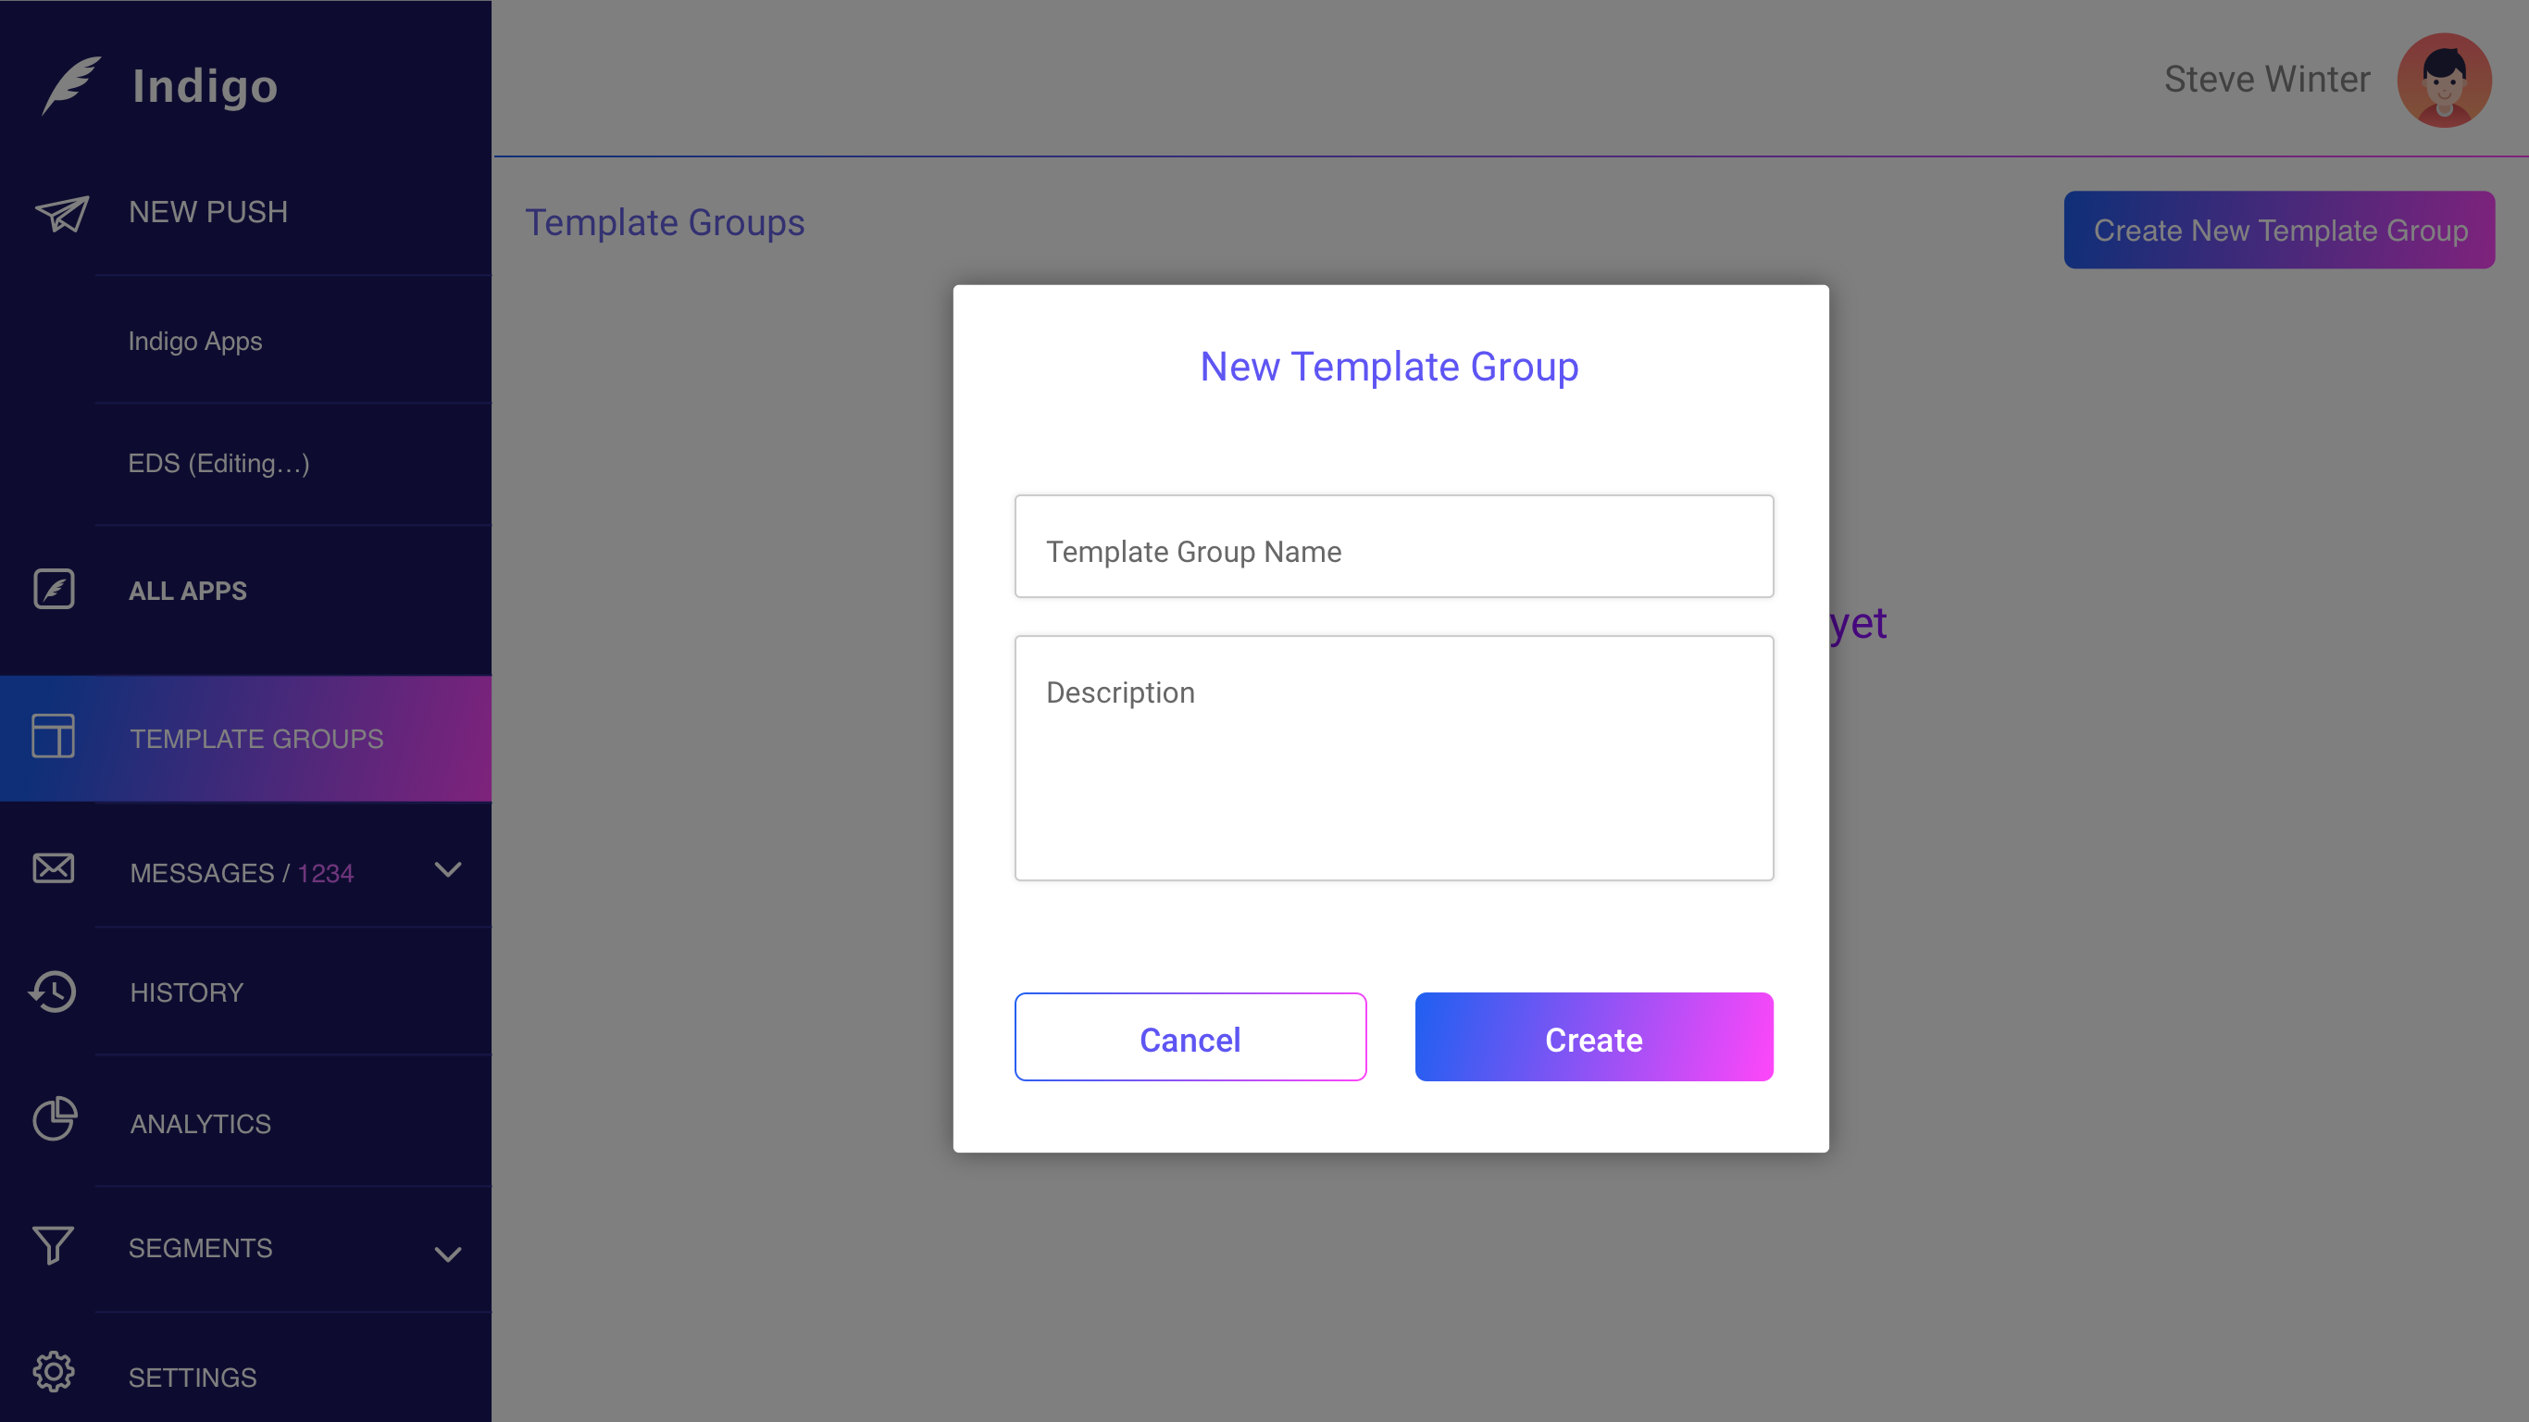
Task: Focus the Template Group Name field
Action: (1393, 547)
